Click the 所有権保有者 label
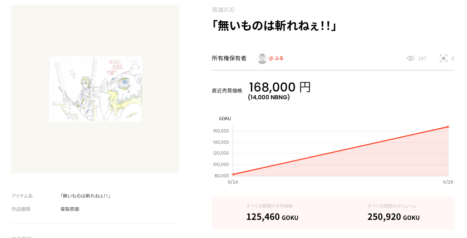The height and width of the screenshot is (238, 467). point(229,58)
